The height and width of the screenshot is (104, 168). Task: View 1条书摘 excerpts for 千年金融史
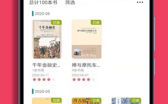pyautogui.click(x=38, y=70)
